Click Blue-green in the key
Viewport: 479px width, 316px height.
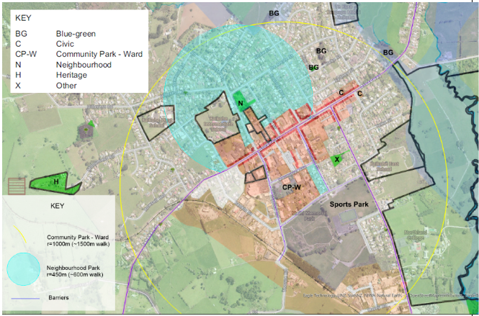point(76,34)
